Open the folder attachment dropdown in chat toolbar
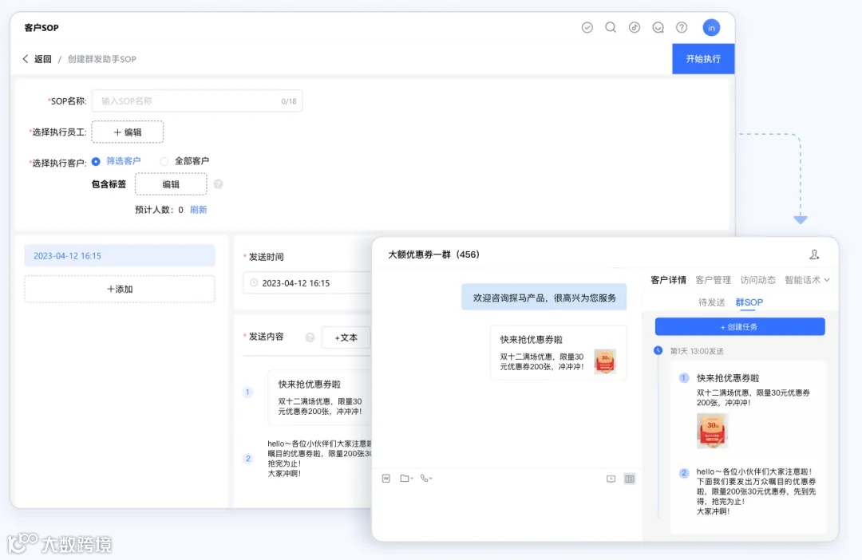862x560 pixels. [x=405, y=478]
